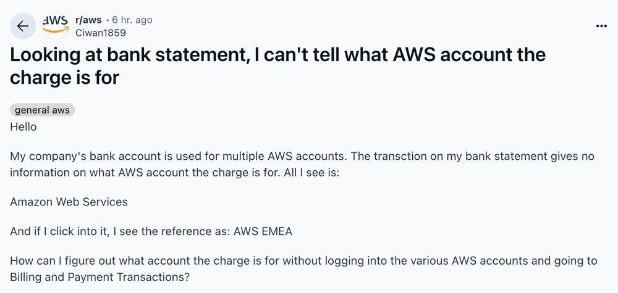The height and width of the screenshot is (293, 618).
Task: Open the r/aws community avatar icon
Action: (x=56, y=26)
